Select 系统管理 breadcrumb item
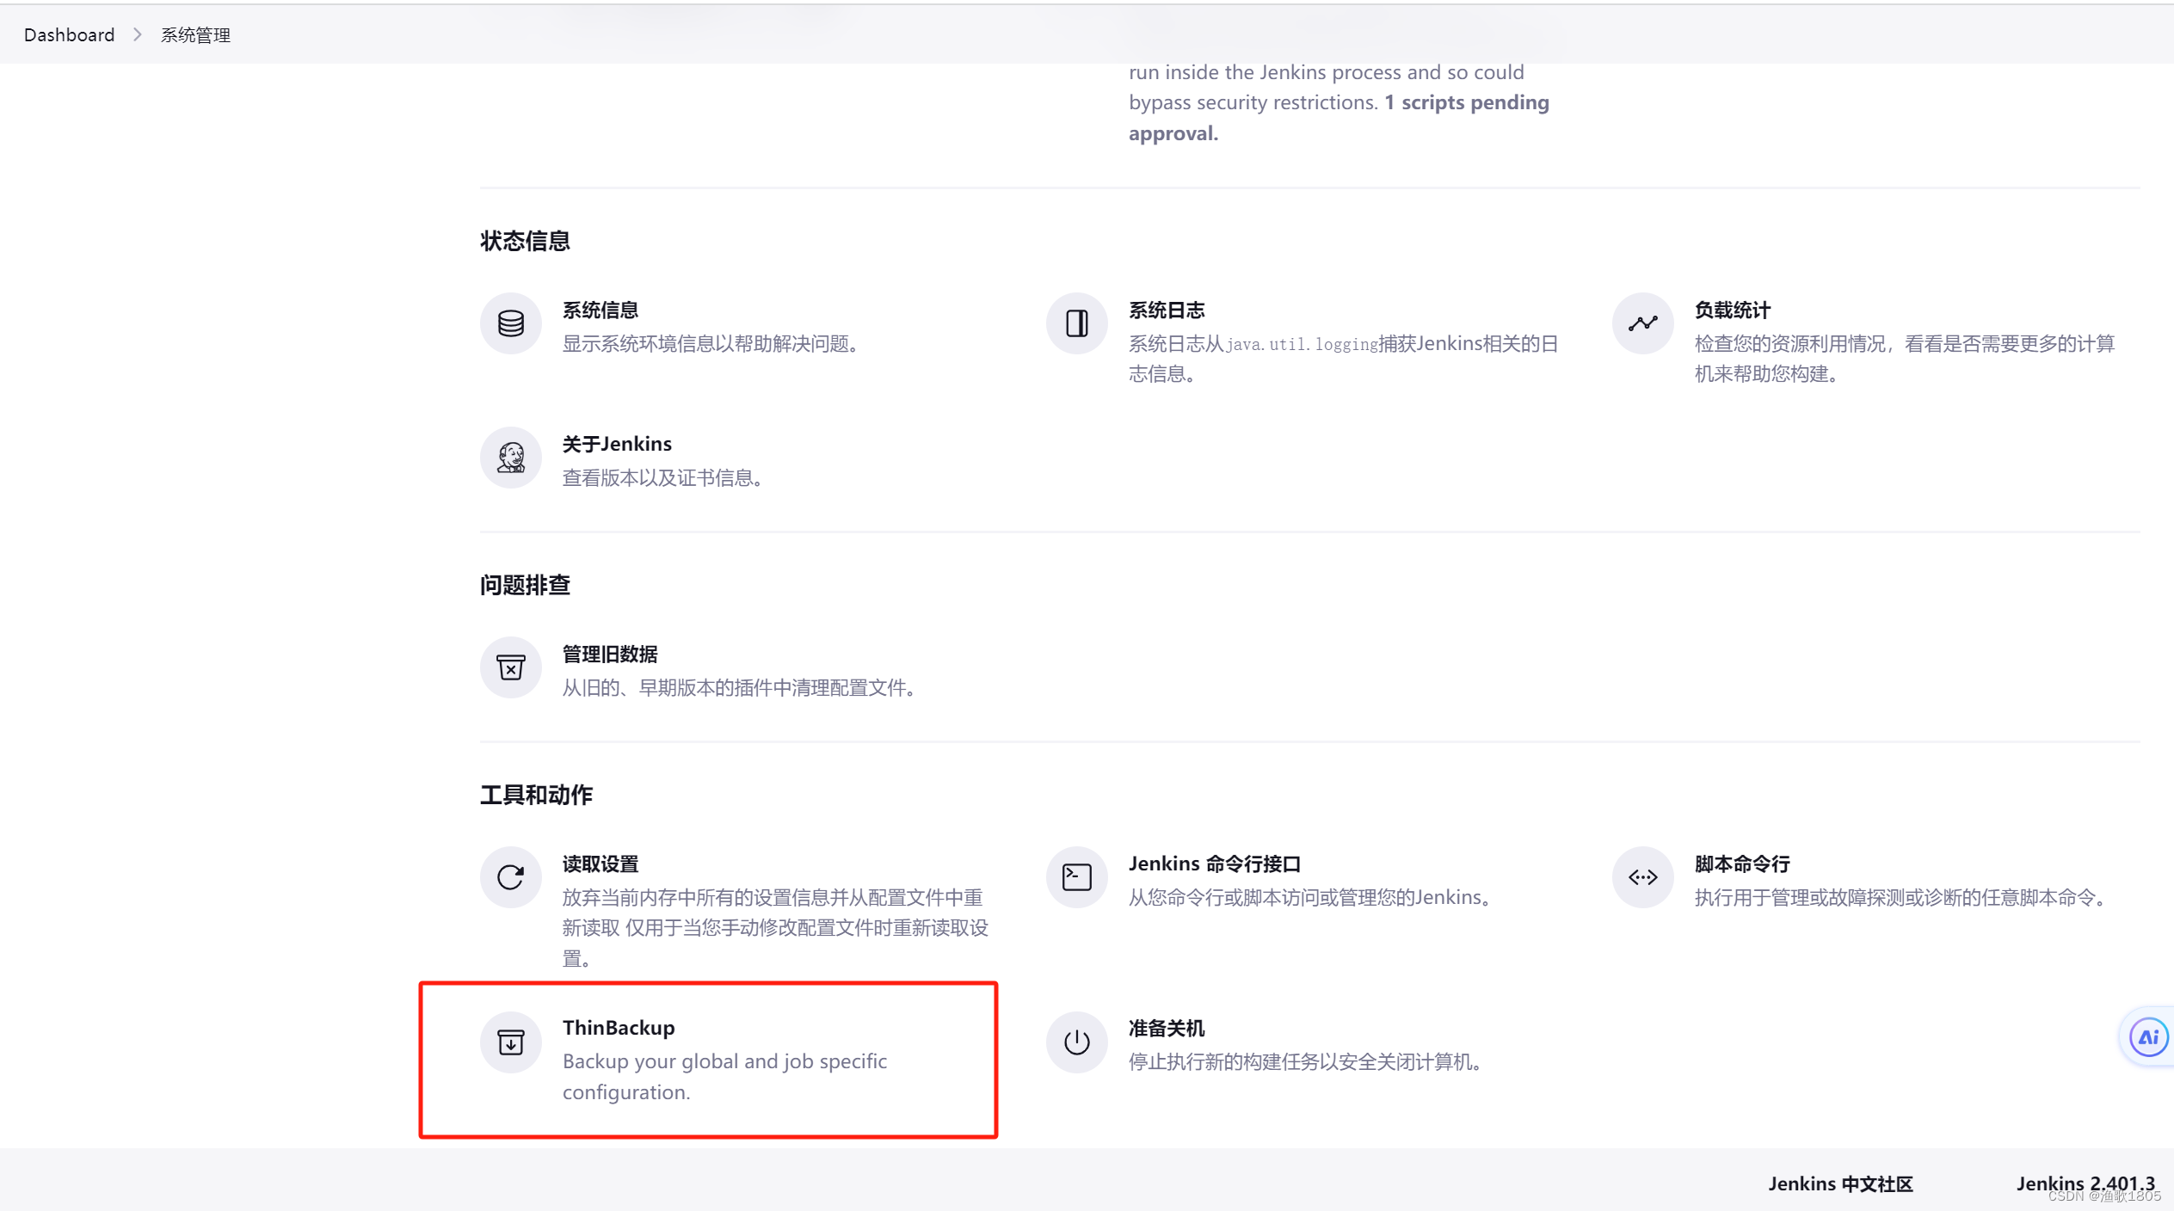The height and width of the screenshot is (1211, 2174). click(195, 34)
